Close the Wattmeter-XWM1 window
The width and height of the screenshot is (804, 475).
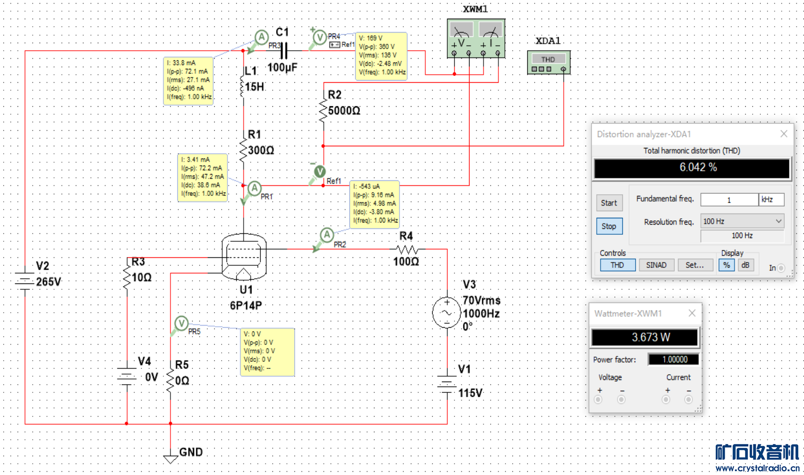[x=692, y=313]
